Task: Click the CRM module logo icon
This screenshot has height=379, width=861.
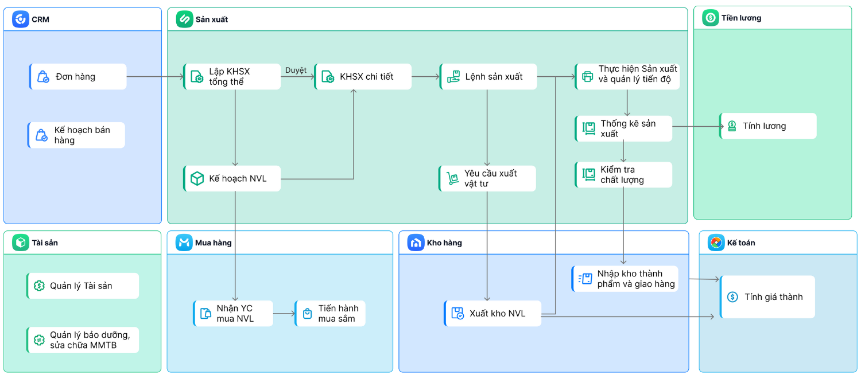Action: tap(21, 19)
